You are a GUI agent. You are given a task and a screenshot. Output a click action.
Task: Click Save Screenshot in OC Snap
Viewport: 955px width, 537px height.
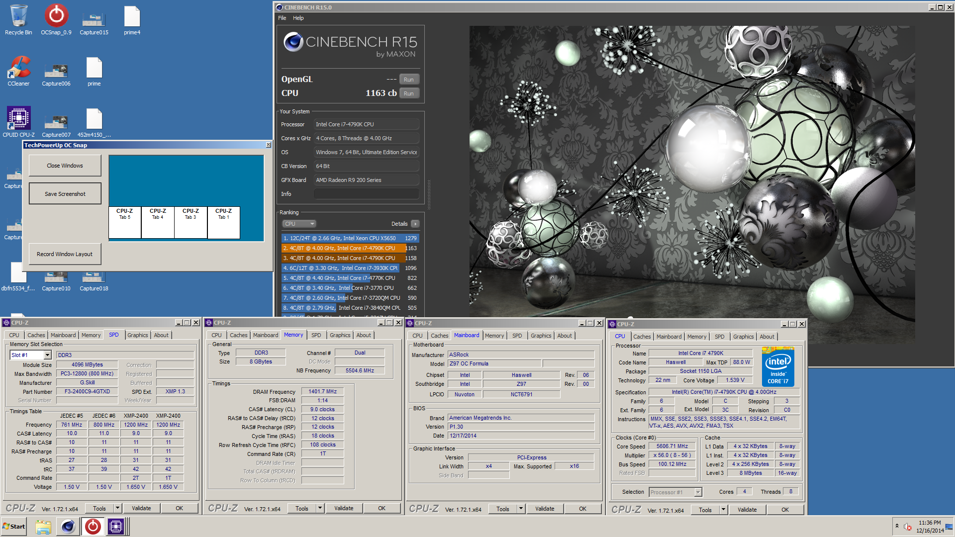click(x=65, y=194)
